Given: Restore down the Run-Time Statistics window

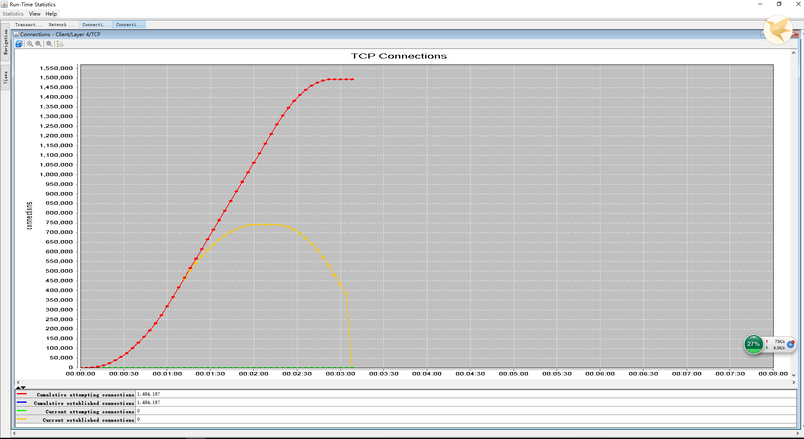Looking at the screenshot, I should coord(779,4).
